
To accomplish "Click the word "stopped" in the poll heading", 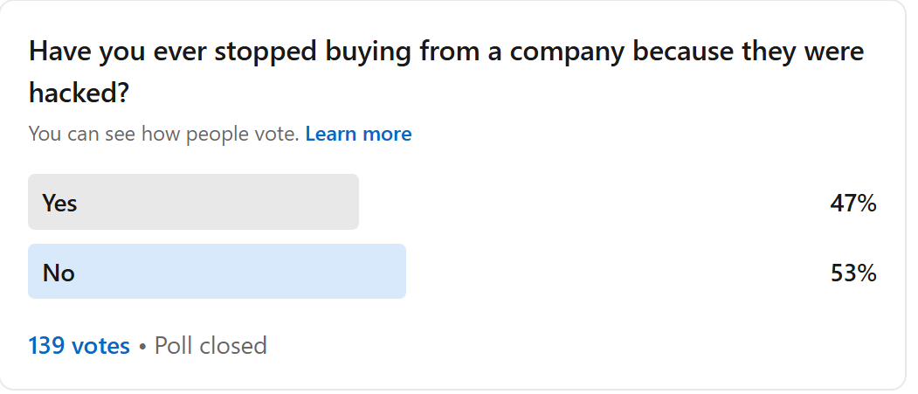I will pos(264,52).
